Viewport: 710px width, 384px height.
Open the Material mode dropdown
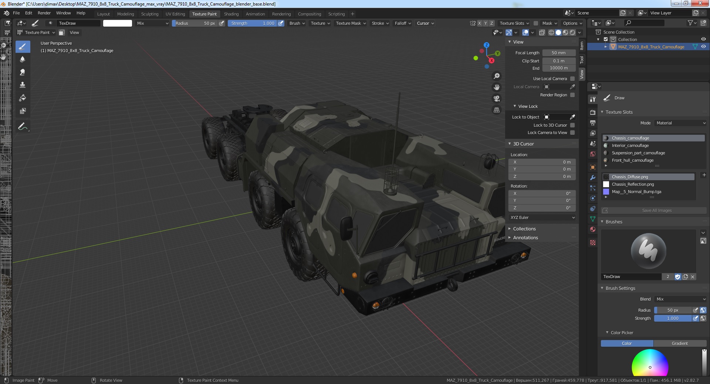click(x=680, y=123)
